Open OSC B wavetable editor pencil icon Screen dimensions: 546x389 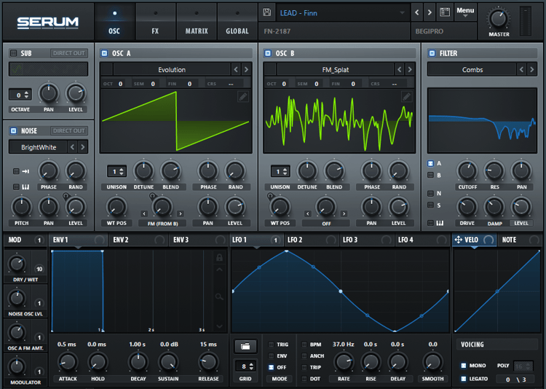point(406,97)
